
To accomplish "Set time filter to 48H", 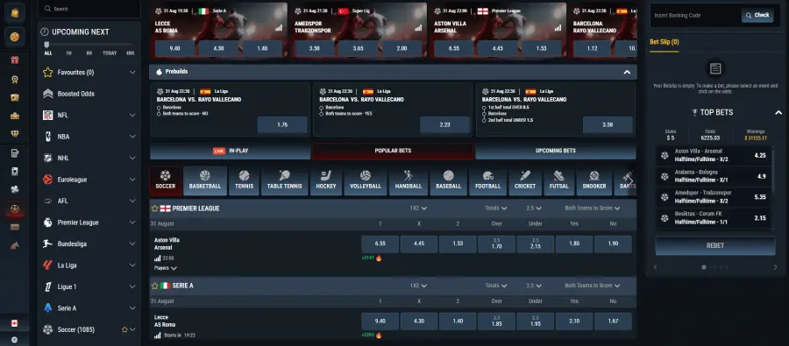I will click(x=131, y=53).
